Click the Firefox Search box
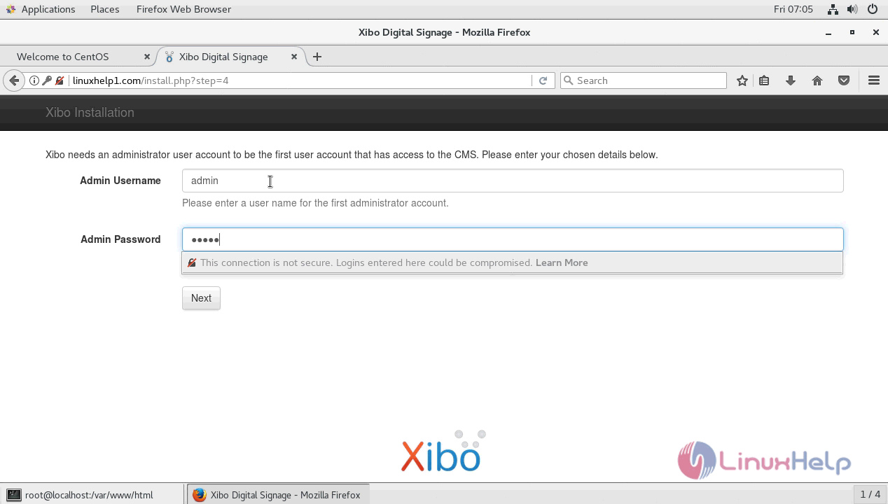Image resolution: width=888 pixels, height=504 pixels. 644,80
